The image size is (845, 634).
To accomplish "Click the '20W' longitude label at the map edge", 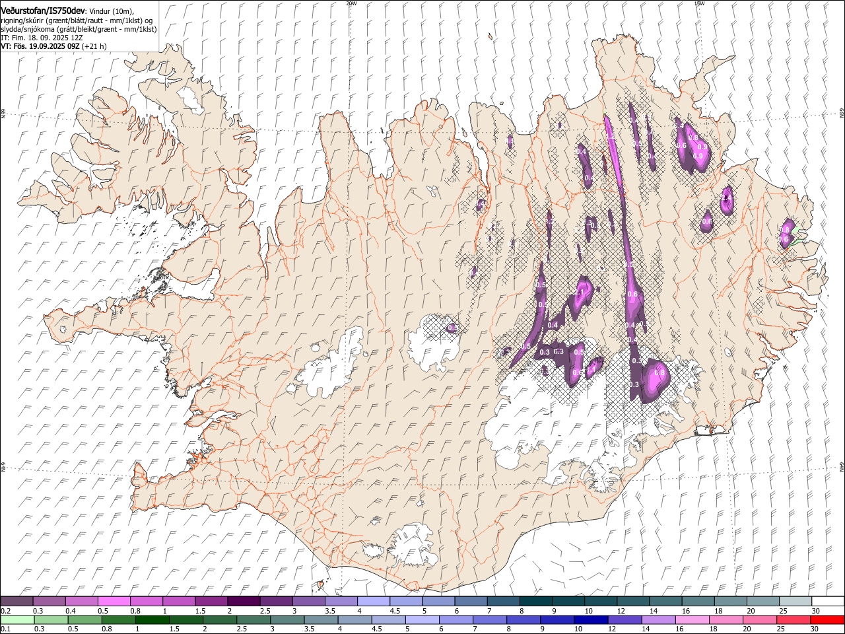I will tap(351, 3).
